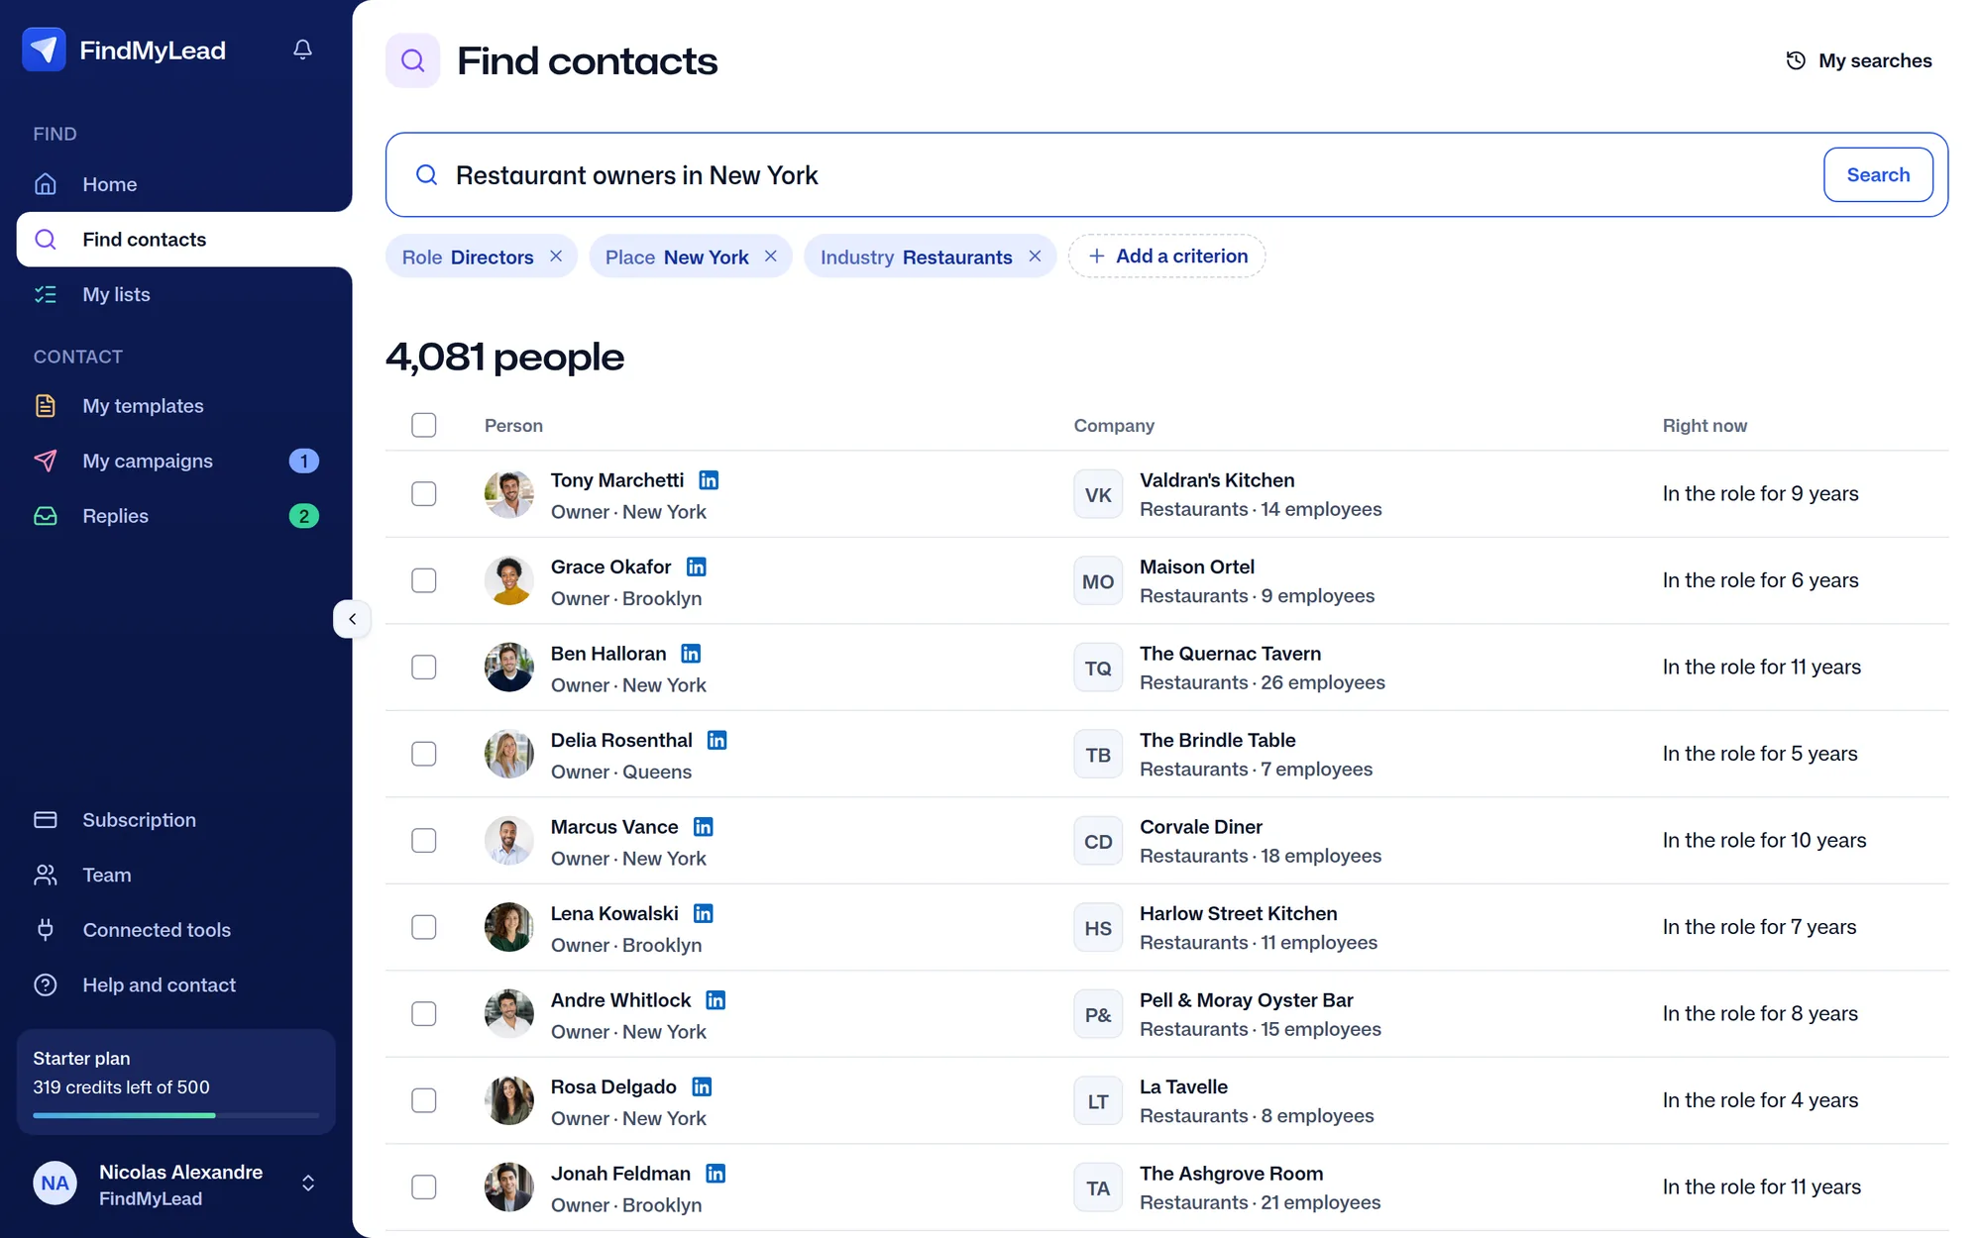
Task: Open Jonah Feldman's LinkedIn icon
Action: coord(716,1174)
